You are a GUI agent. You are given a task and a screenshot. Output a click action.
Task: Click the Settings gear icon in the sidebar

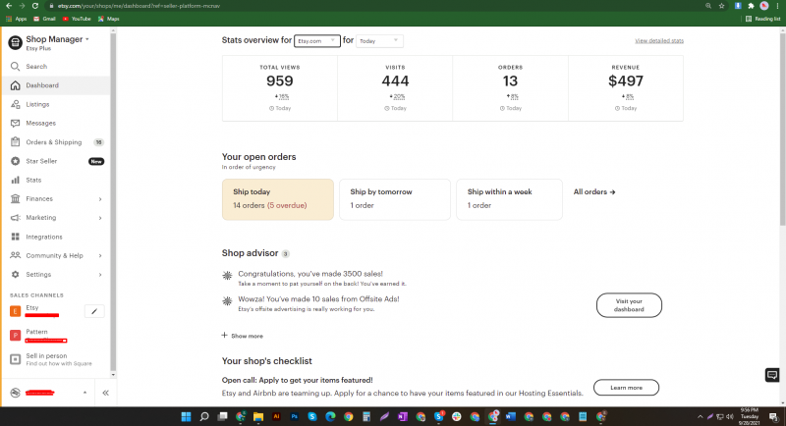point(16,274)
